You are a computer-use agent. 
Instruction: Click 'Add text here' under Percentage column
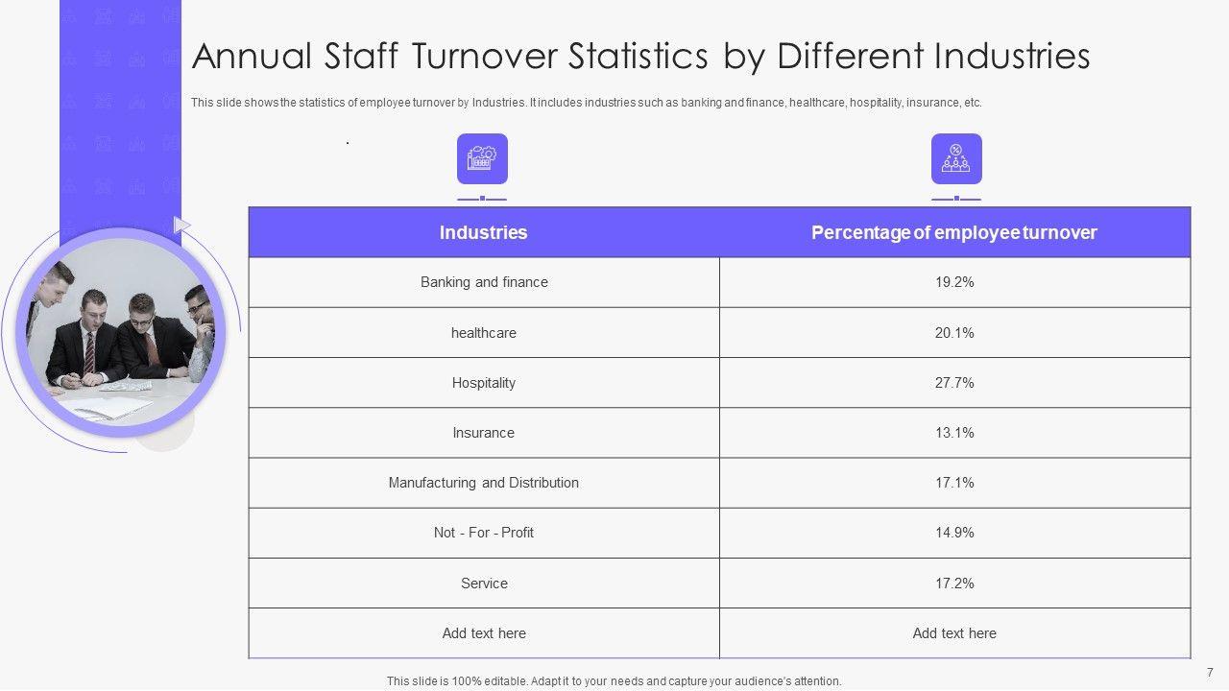click(x=954, y=633)
